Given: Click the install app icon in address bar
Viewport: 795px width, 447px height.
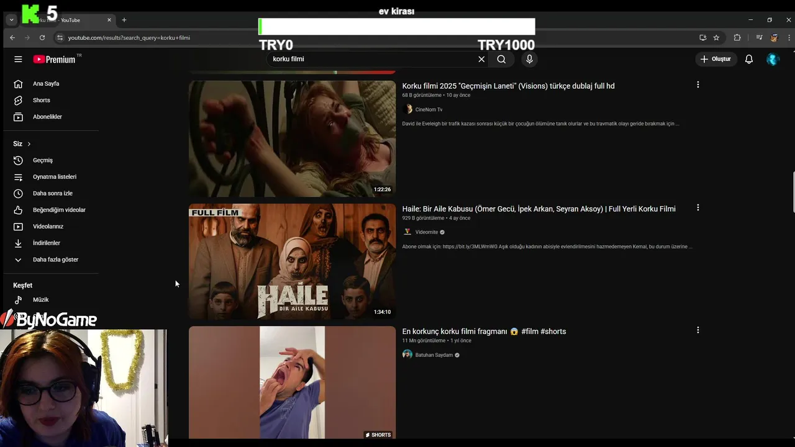Looking at the screenshot, I should 702,37.
